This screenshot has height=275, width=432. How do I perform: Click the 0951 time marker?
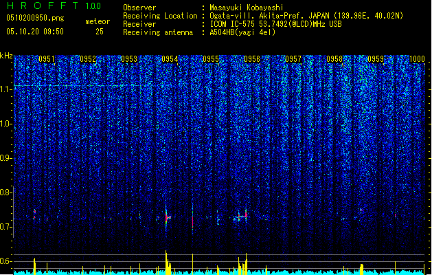coord(47,59)
